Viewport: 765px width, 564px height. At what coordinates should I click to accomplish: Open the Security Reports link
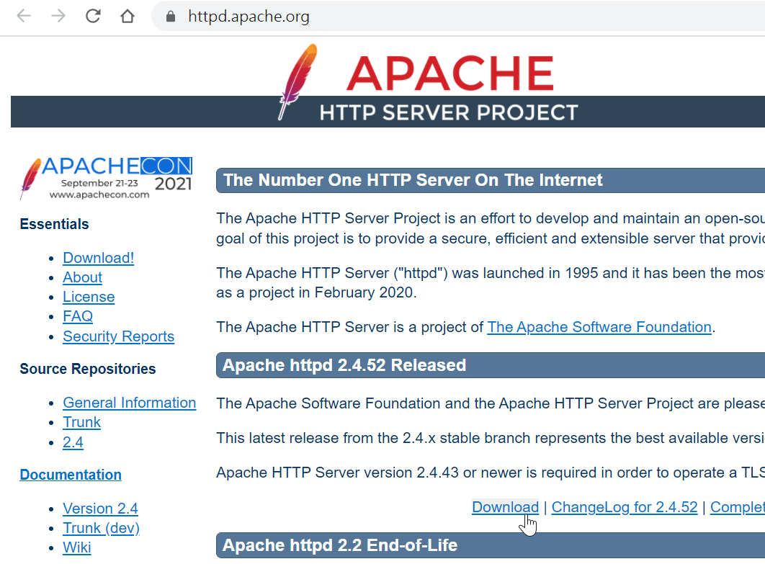click(119, 336)
